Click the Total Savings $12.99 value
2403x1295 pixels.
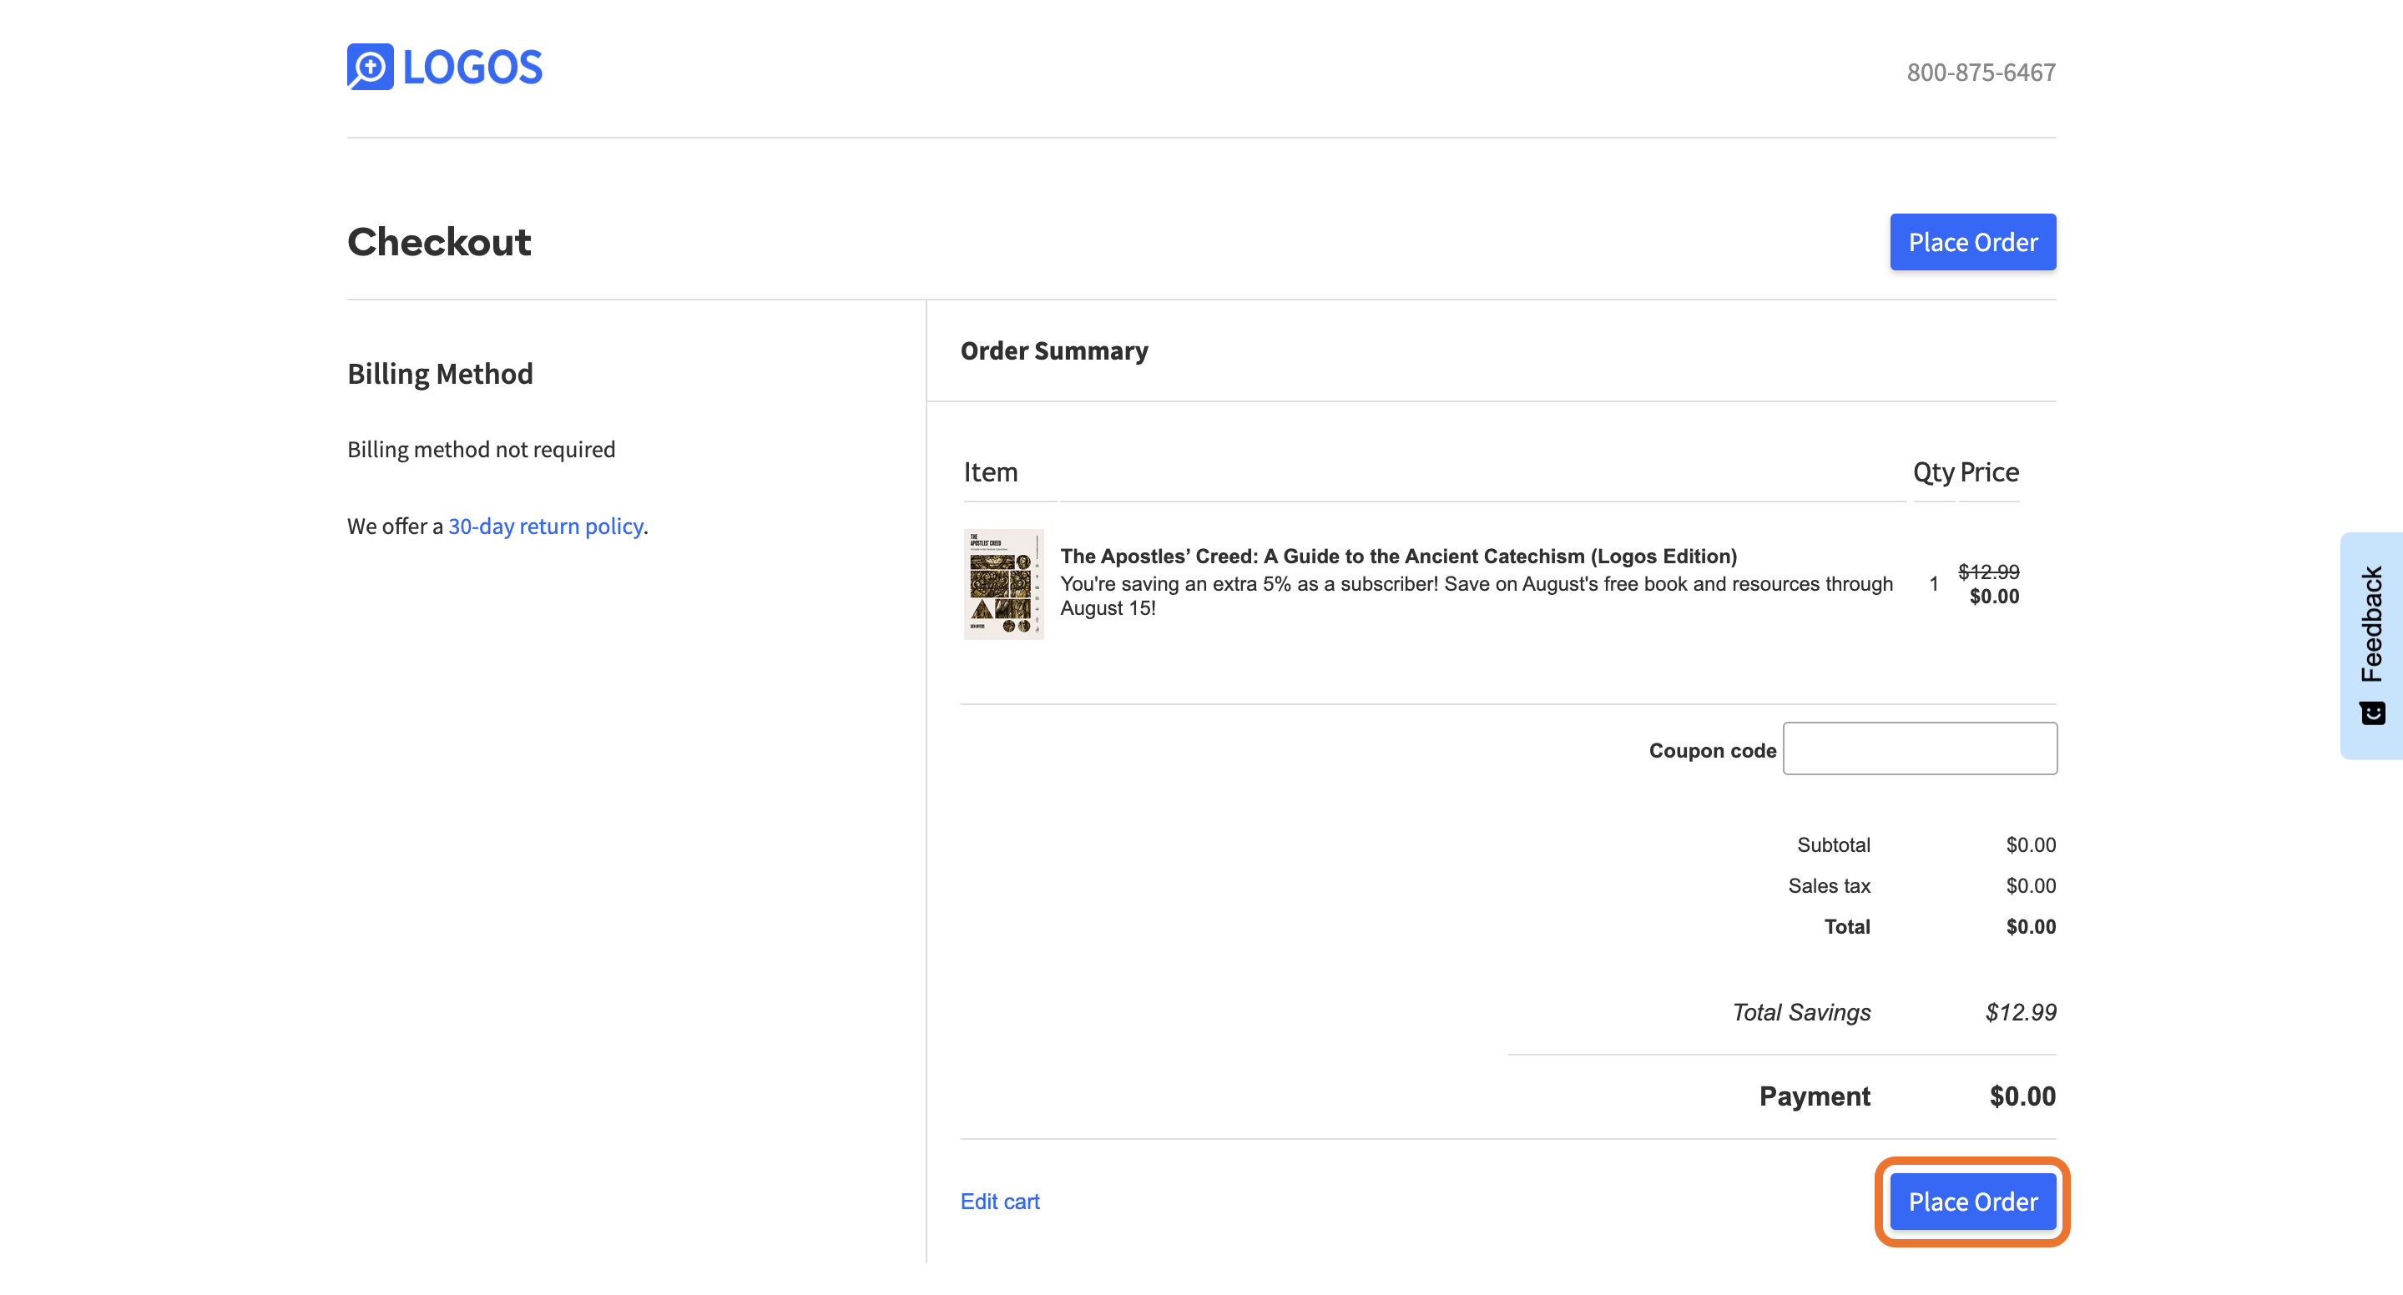pos(2021,1012)
